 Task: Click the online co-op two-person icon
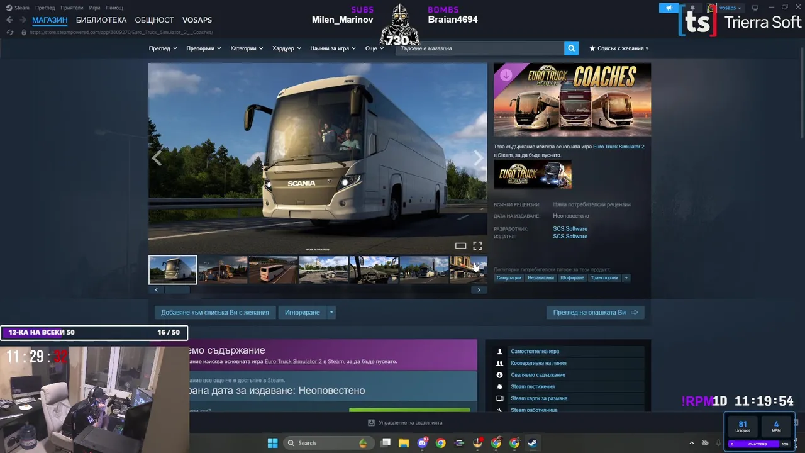coord(500,363)
